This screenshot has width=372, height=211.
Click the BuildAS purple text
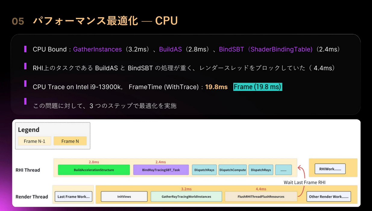[x=170, y=49]
